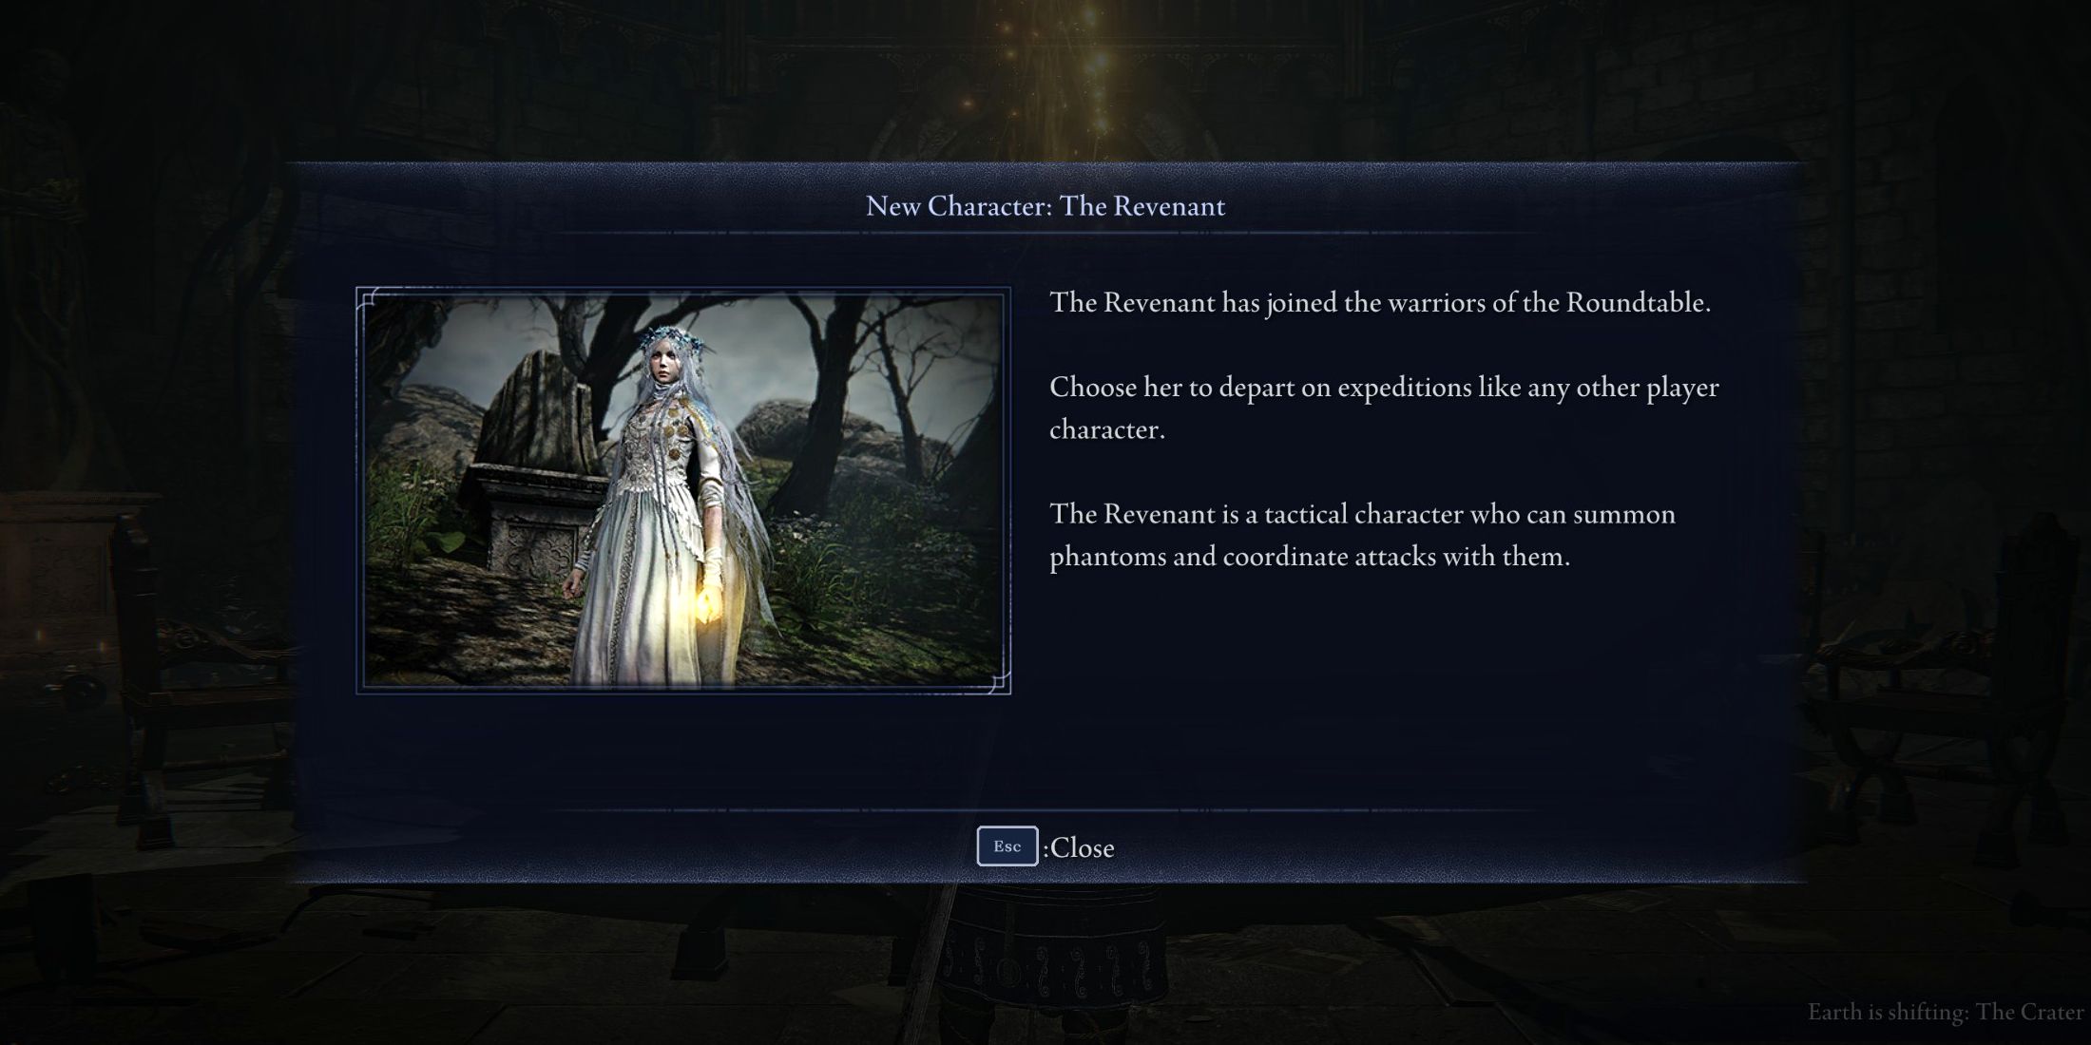This screenshot has height=1045, width=2091.
Task: Click the 'tactical character who can summon phantoms' paragraph
Action: coord(1362,535)
